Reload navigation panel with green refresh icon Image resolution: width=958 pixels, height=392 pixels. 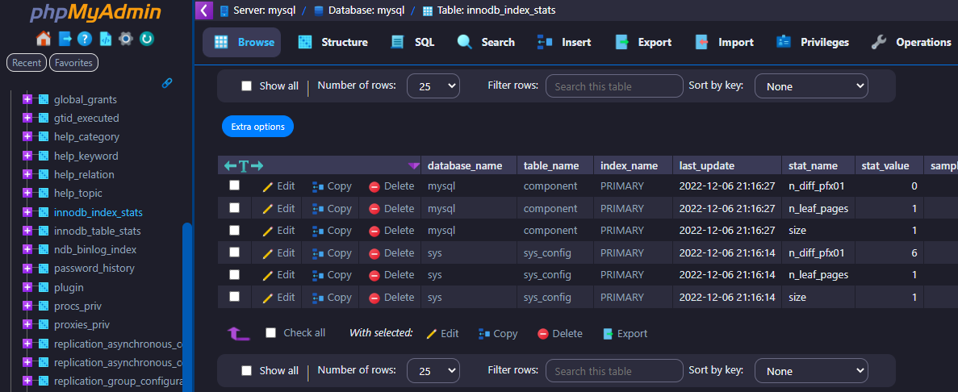[147, 39]
